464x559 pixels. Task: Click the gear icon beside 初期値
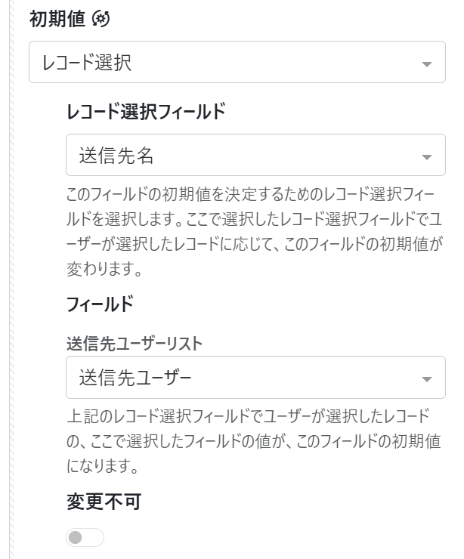pos(101,20)
